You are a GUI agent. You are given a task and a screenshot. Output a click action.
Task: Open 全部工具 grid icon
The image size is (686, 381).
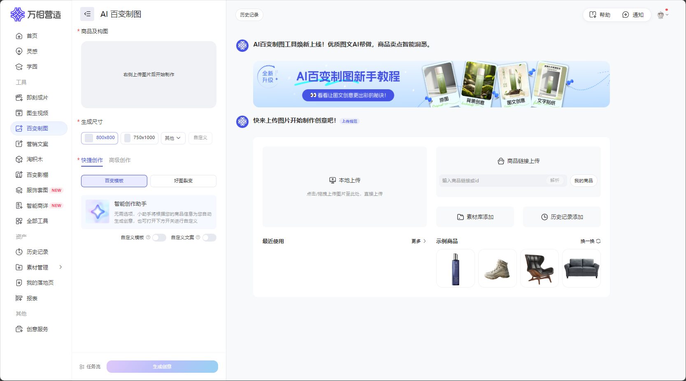tap(19, 221)
